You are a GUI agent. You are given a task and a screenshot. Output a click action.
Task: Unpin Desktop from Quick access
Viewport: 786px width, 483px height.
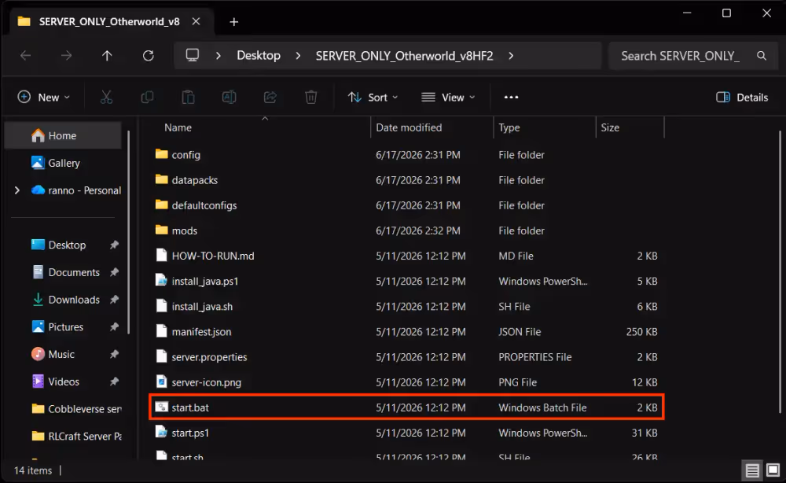pos(114,245)
